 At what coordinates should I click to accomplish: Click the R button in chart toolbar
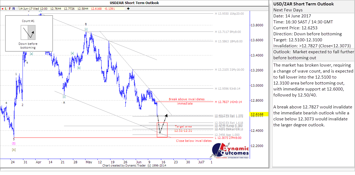pos(14,9)
